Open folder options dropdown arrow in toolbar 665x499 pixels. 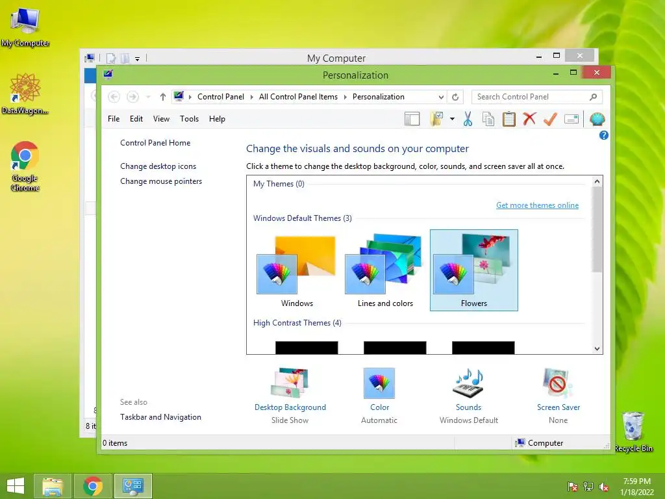452,120
